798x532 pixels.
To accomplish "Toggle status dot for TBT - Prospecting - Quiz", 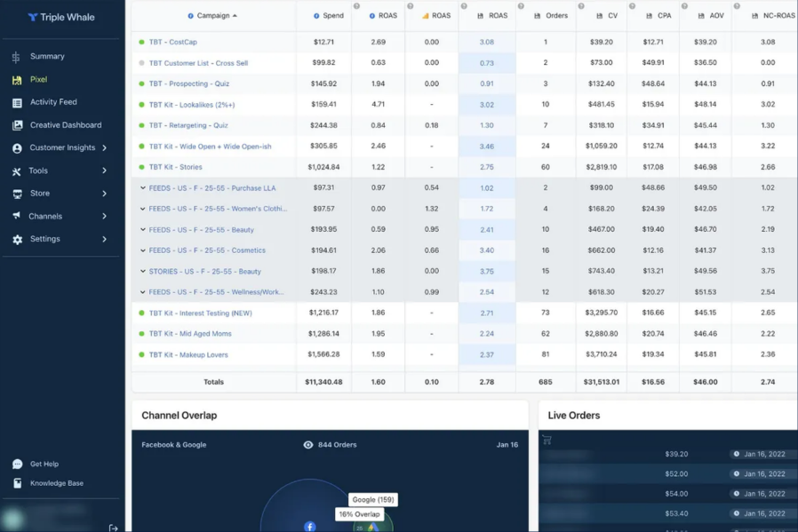I will [141, 83].
